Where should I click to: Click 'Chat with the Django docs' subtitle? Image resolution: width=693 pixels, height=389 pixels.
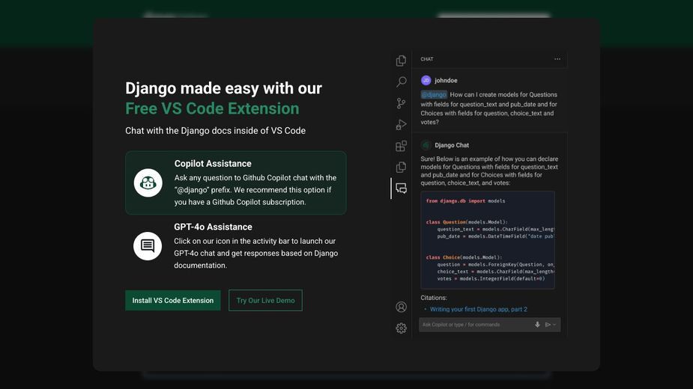(215, 131)
